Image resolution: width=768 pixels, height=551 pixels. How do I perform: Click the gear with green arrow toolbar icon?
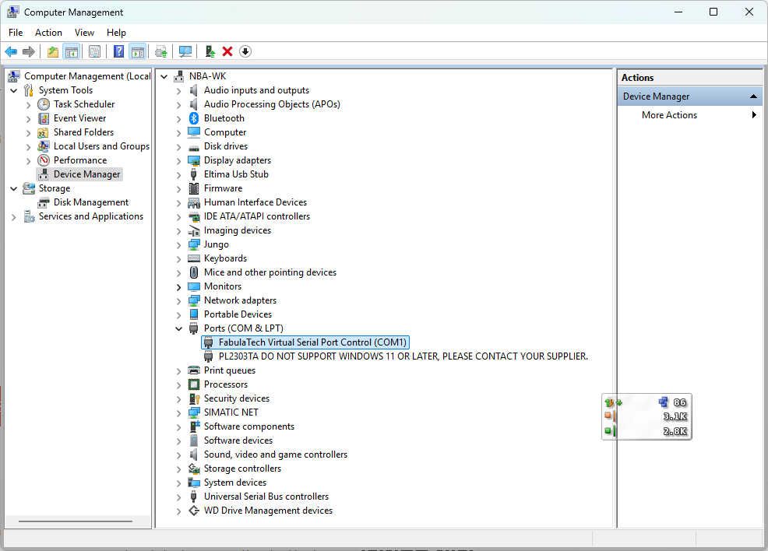160,51
